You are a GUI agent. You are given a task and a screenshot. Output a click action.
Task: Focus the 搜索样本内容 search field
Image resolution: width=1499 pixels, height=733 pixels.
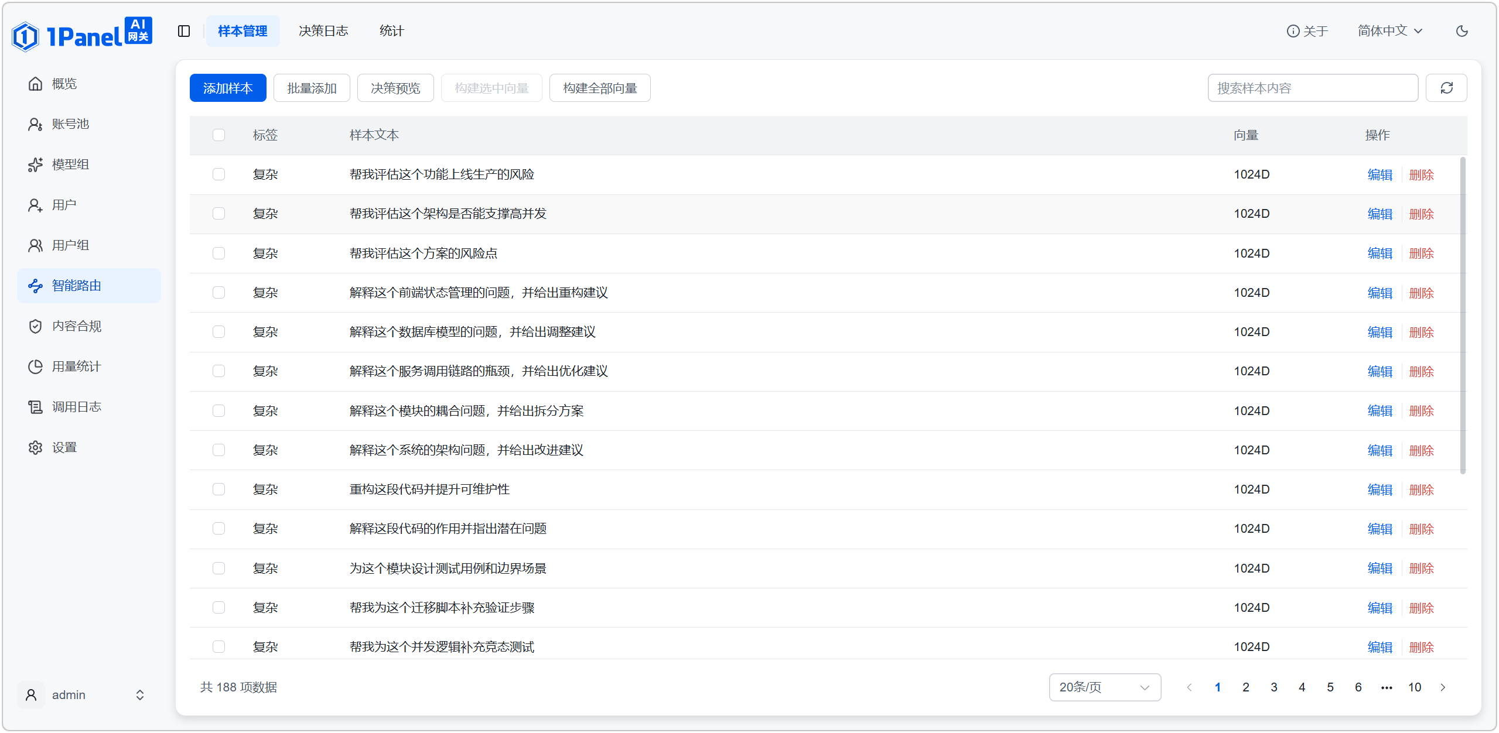[1313, 88]
